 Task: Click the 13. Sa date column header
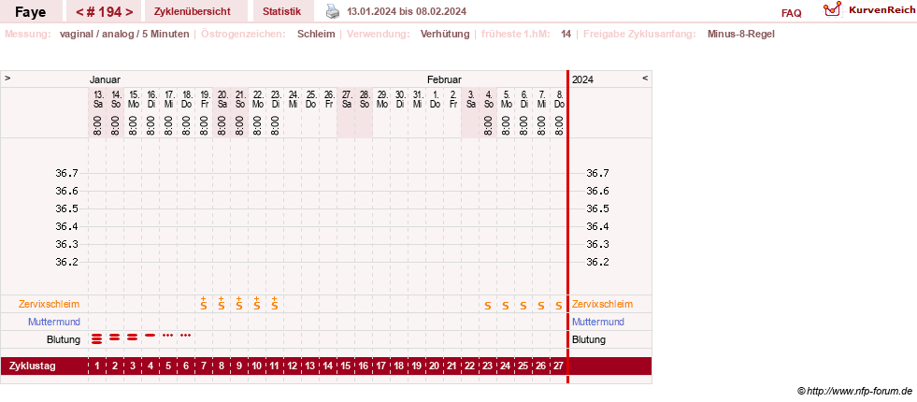coord(97,99)
